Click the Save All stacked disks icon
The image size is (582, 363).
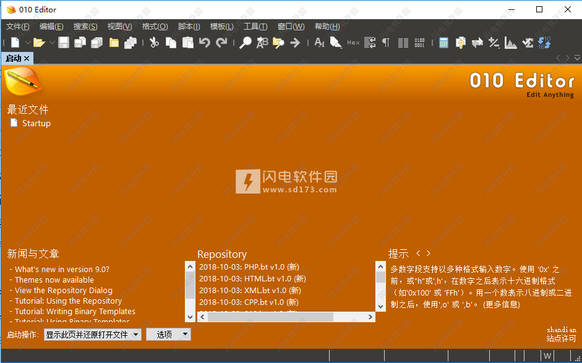point(97,43)
